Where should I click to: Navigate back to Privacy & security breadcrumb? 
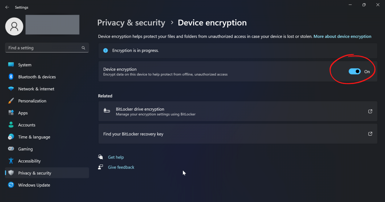click(131, 23)
